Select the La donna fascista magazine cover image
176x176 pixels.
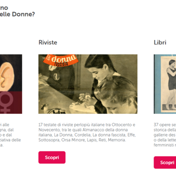tap(88, 84)
